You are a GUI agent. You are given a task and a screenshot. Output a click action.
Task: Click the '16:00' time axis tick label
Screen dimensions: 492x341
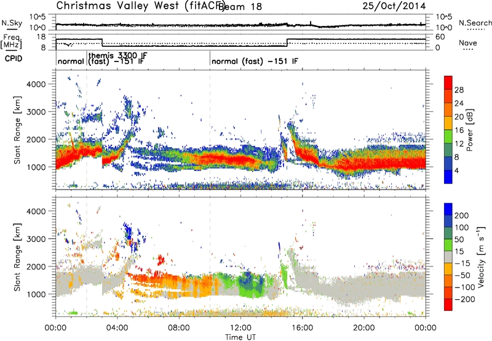pos(302,328)
